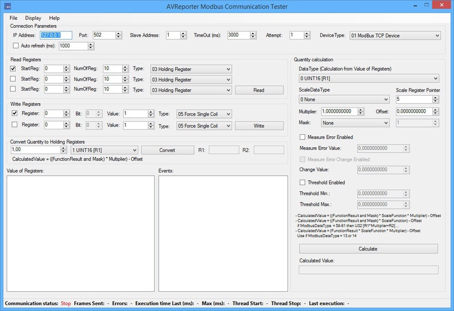454x311 pixels.
Task: Click the red Stop communication status text
Action: click(x=65, y=303)
